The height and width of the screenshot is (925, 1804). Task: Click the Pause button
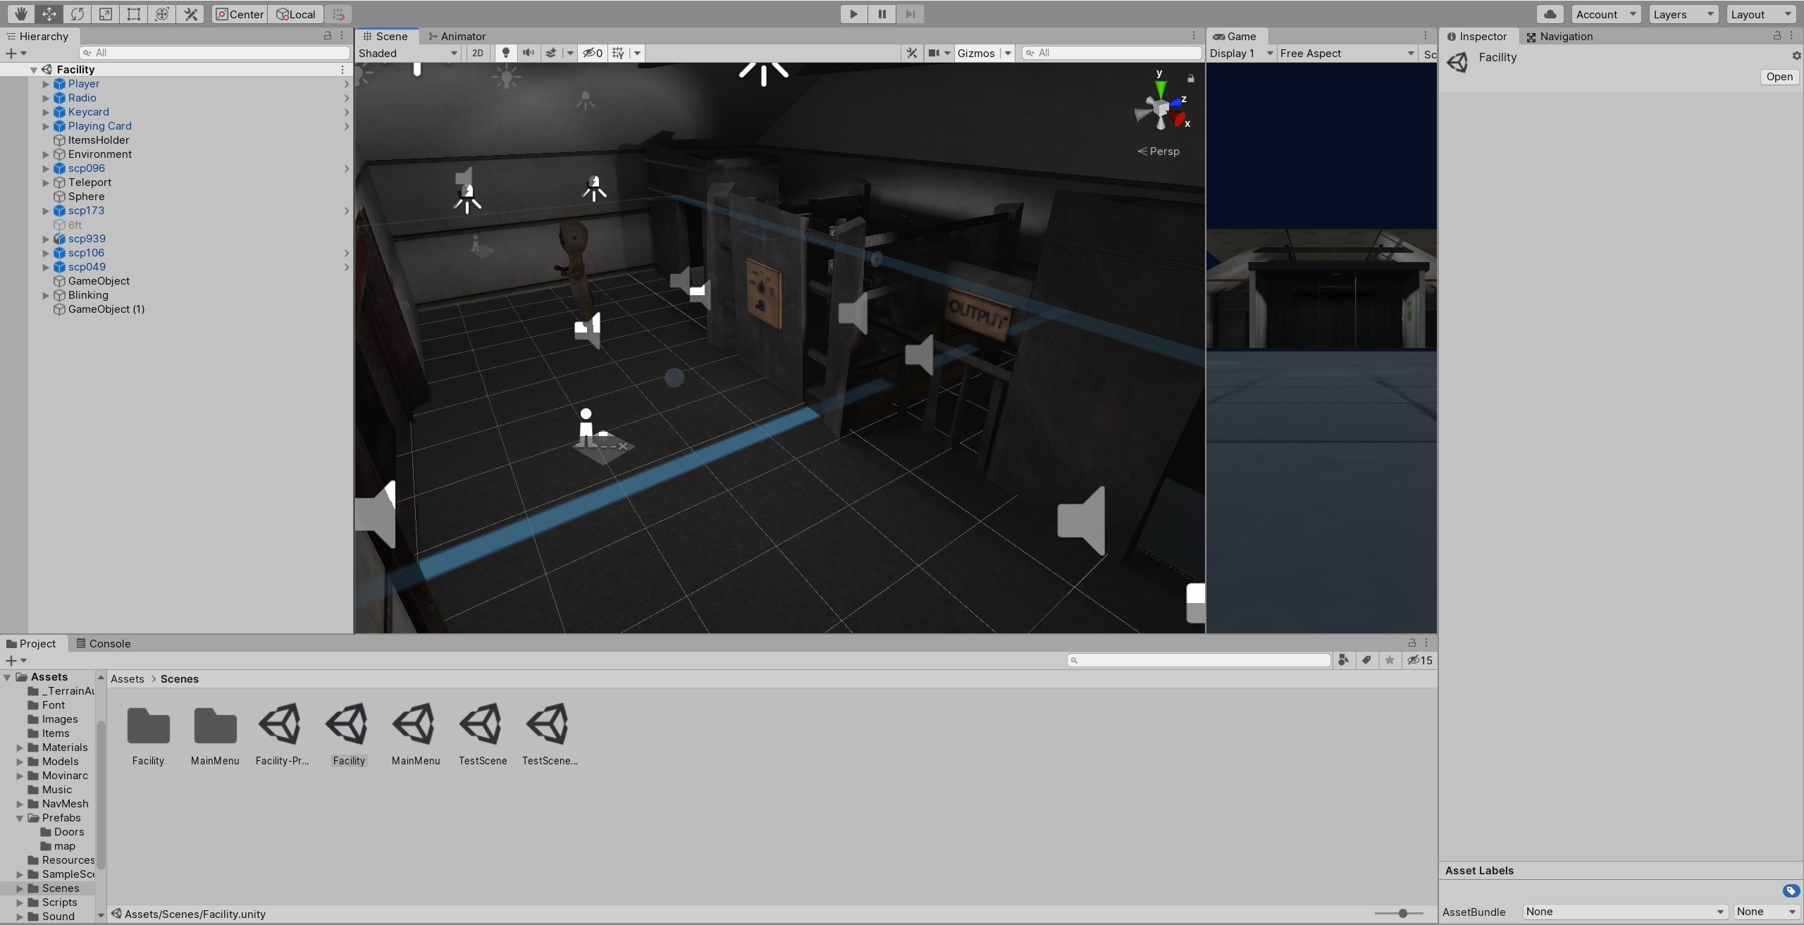(882, 14)
